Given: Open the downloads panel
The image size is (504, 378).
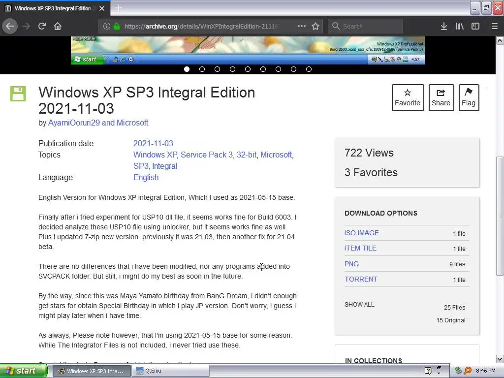Looking at the screenshot, I should point(443,27).
